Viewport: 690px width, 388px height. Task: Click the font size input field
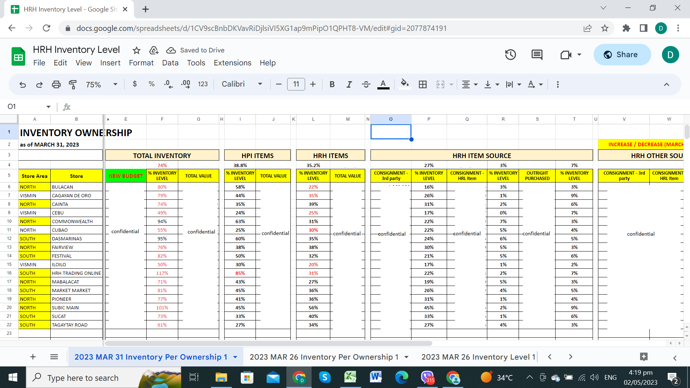[x=296, y=84]
